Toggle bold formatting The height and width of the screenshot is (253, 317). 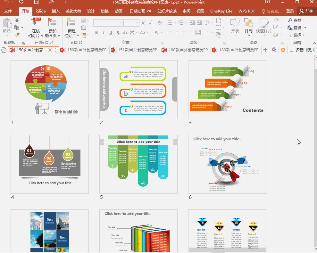[x=96, y=33]
